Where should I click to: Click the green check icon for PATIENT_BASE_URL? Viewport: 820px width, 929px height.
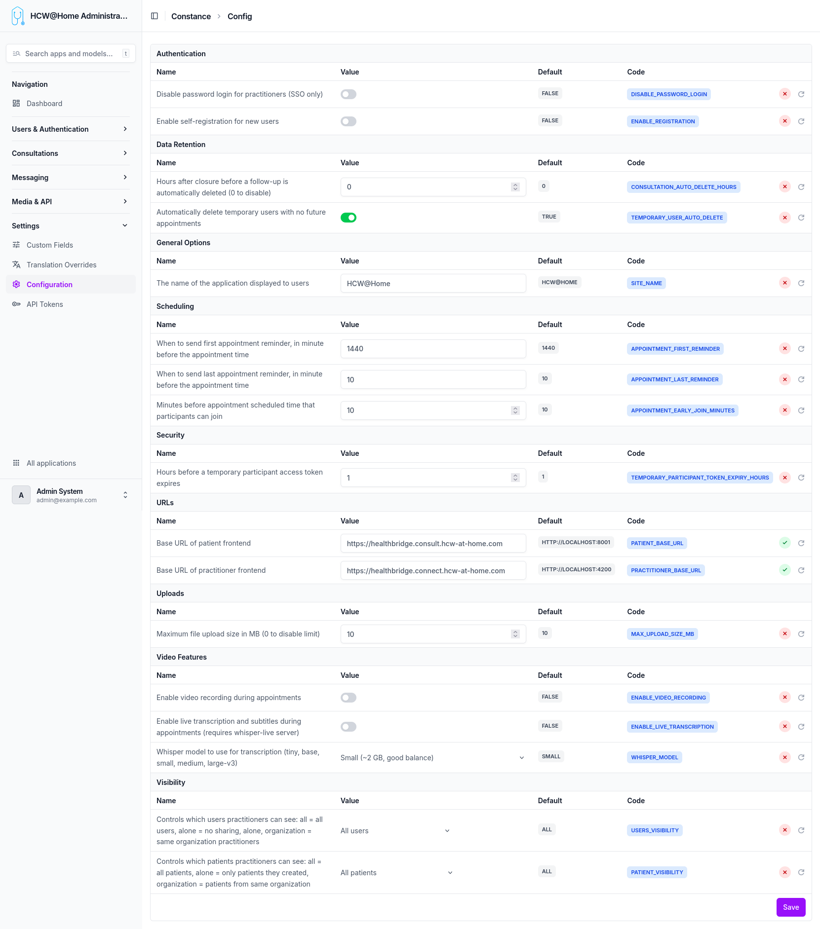(784, 543)
